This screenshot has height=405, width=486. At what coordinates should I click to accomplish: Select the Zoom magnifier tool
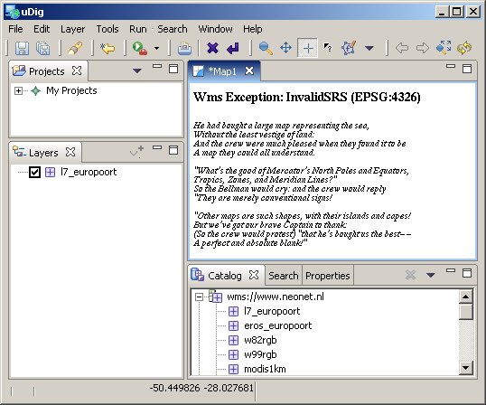click(266, 48)
